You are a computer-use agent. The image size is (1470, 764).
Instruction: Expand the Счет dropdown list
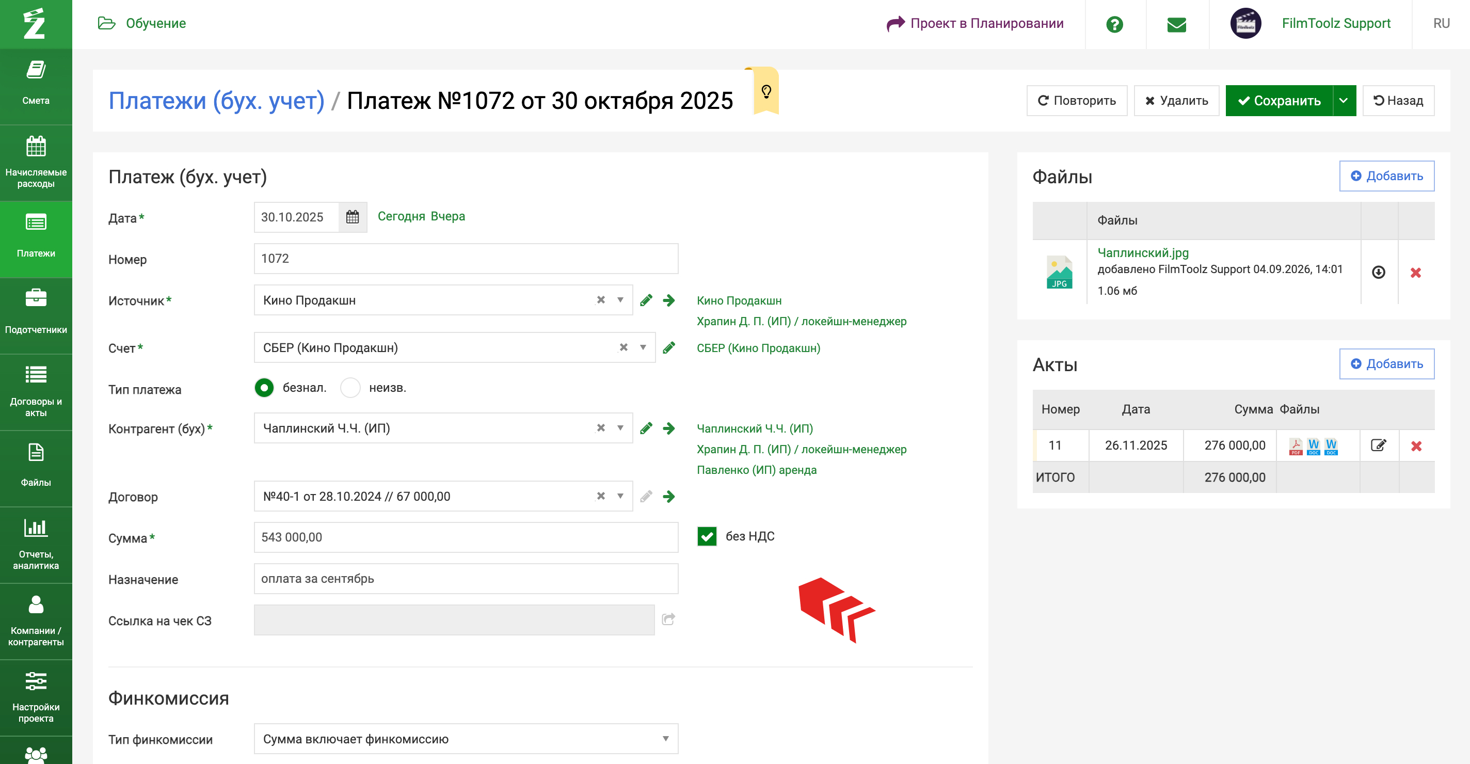[x=643, y=347]
